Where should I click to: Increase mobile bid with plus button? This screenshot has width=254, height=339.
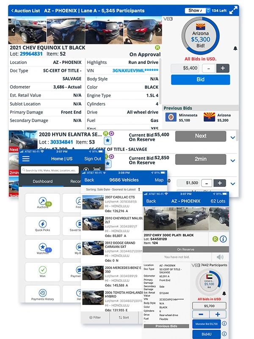point(218,314)
